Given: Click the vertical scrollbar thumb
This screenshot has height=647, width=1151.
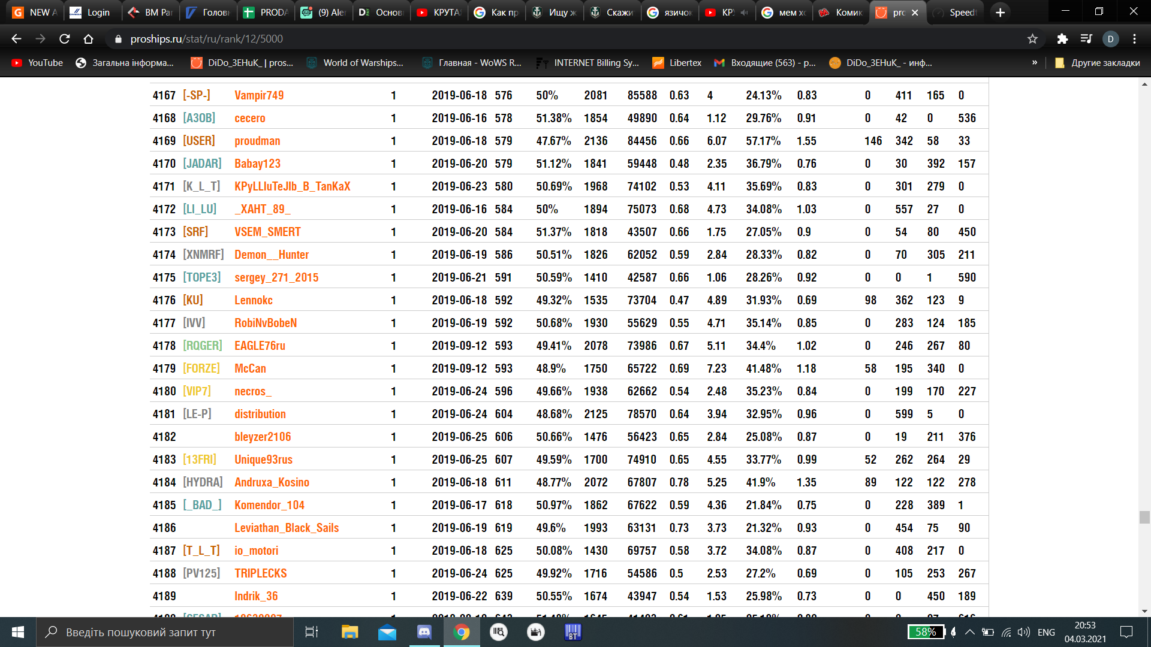Looking at the screenshot, I should (1144, 517).
